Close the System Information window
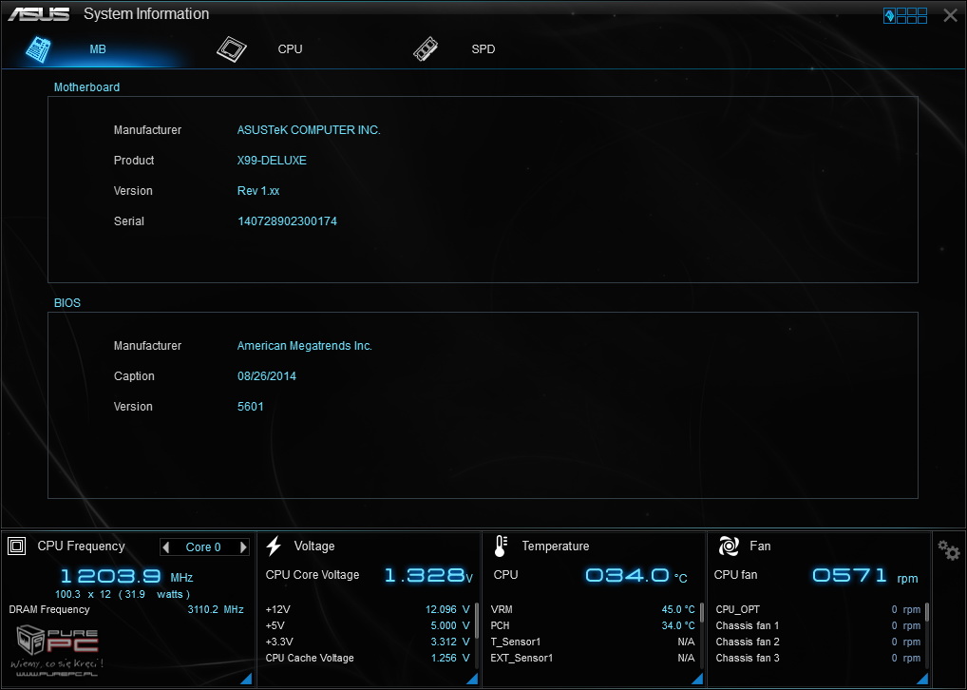The image size is (967, 690). pos(950,16)
